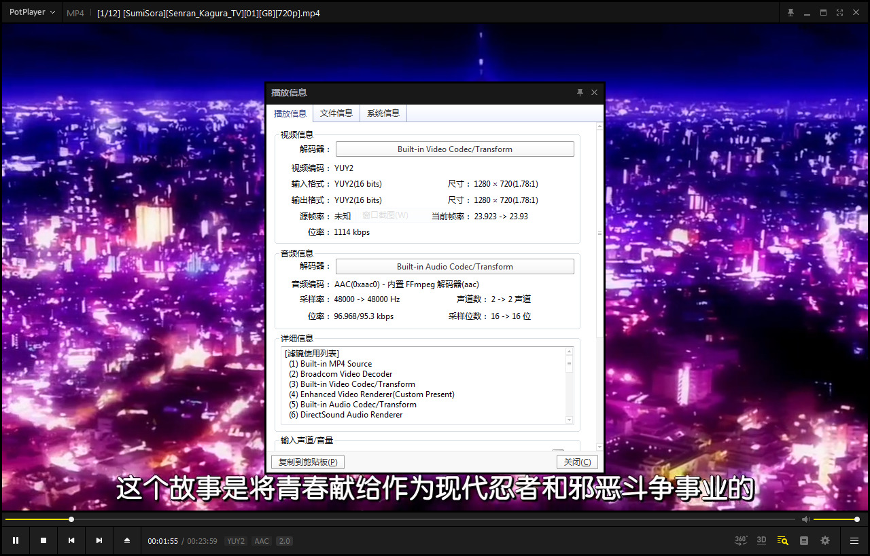The image size is (870, 556).
Task: Pause playback with the pause button
Action: click(x=16, y=540)
